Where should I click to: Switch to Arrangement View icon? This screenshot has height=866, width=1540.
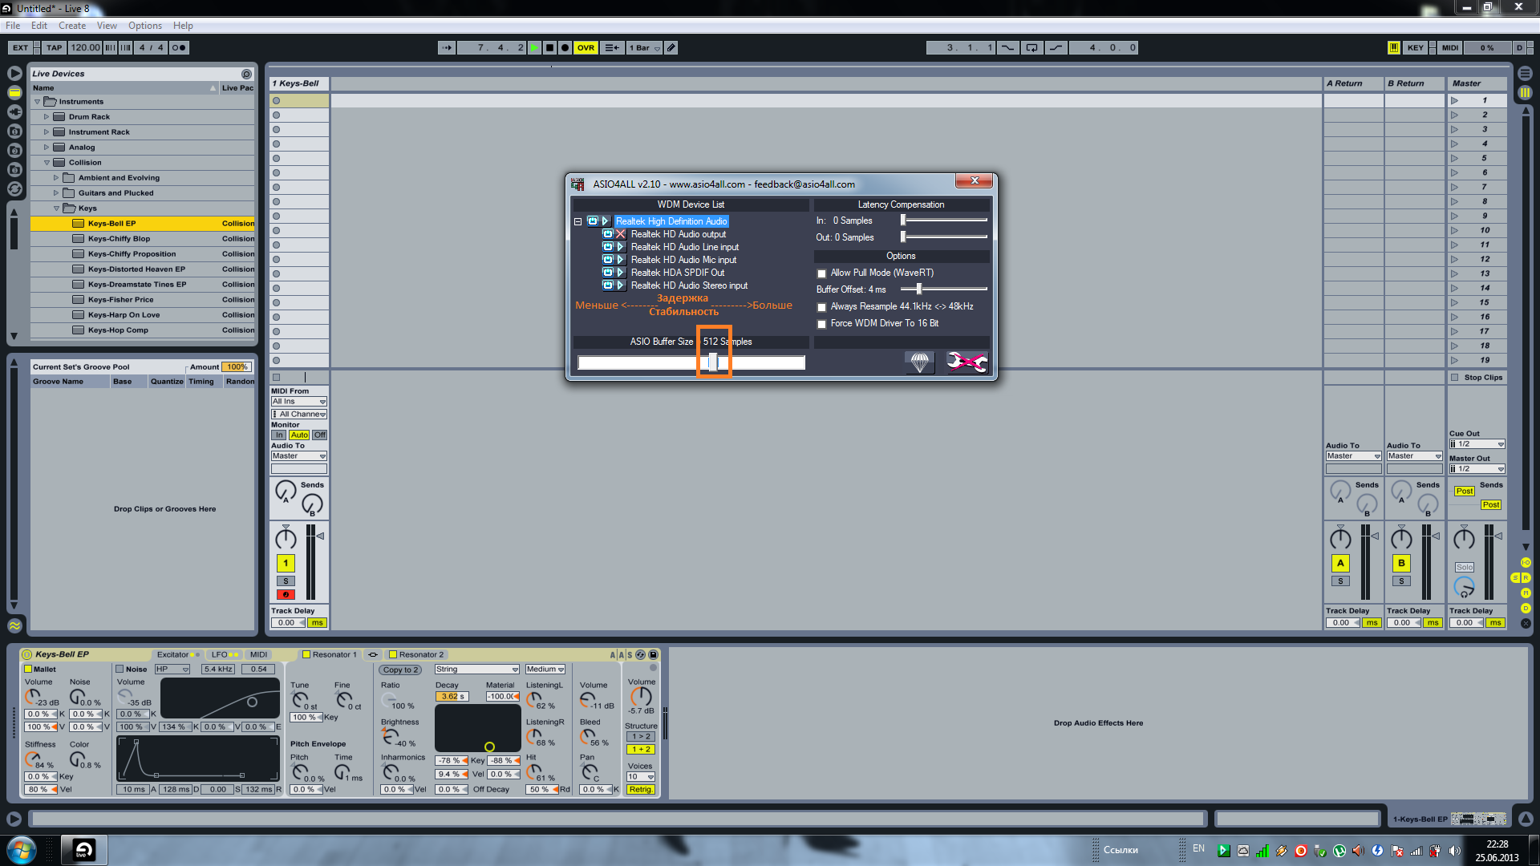1525,74
